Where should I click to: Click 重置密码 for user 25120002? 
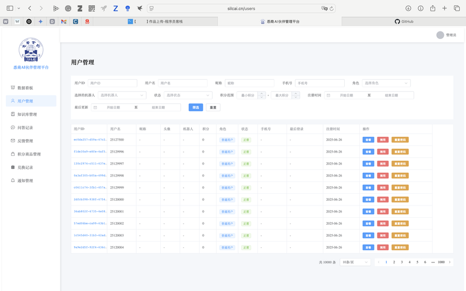[400, 223]
